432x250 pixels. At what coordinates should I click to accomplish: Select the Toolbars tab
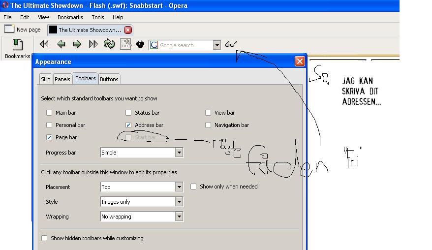[86, 78]
